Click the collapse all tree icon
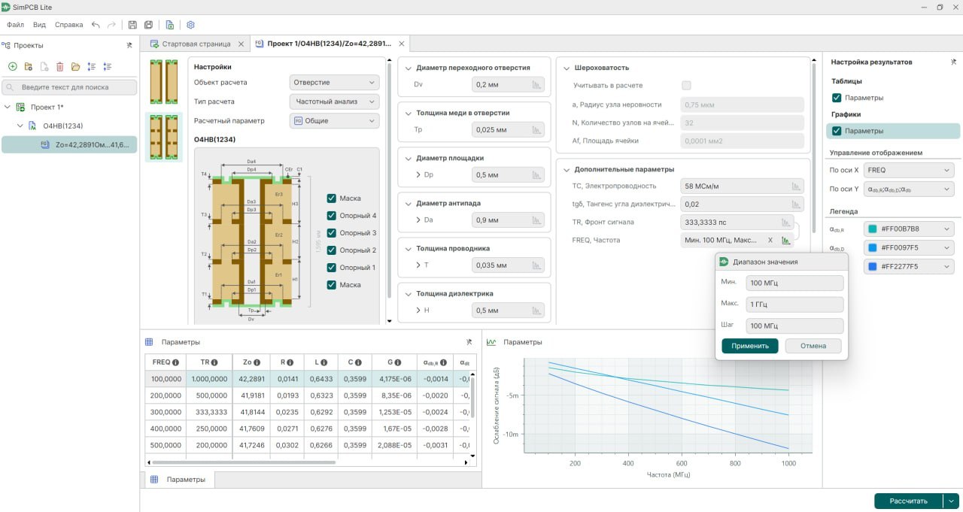Viewport: 963px width, 512px height. tap(108, 67)
